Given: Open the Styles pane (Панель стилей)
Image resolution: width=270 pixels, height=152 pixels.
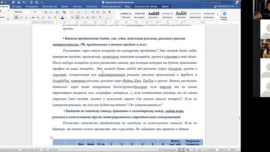Looking at the screenshot, I should pos(224,15).
